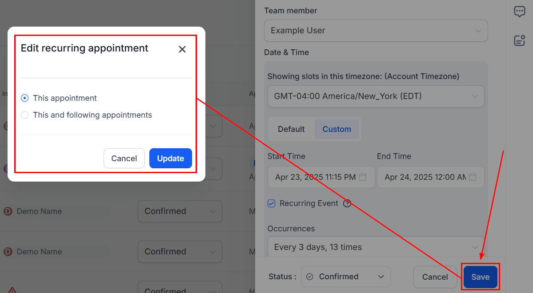533x293 pixels.
Task: Open the Status Confirmed dropdown
Action: (346, 277)
